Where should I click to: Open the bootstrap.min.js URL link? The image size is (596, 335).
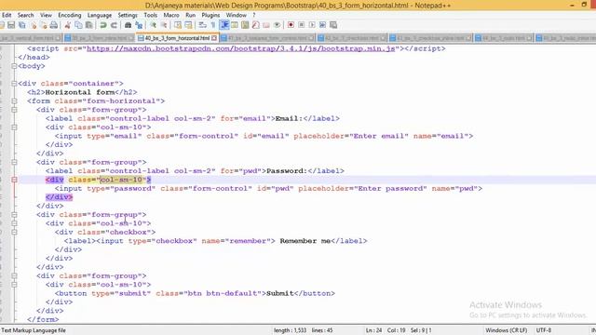(x=241, y=48)
